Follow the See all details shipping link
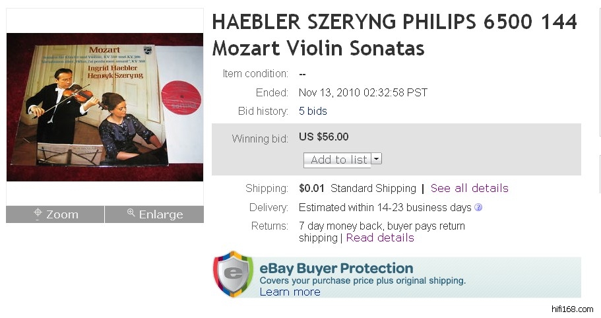601x318 pixels. coord(469,189)
